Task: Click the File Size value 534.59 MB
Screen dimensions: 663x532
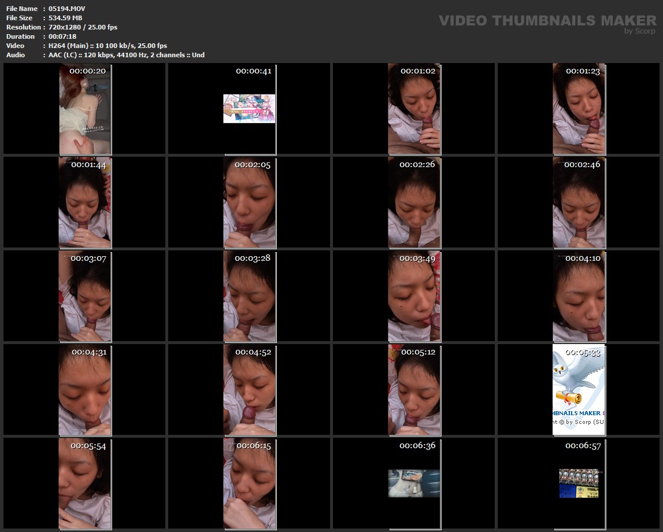Action: (x=65, y=18)
